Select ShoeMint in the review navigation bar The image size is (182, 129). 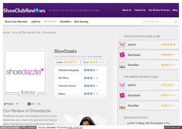tap(65, 22)
